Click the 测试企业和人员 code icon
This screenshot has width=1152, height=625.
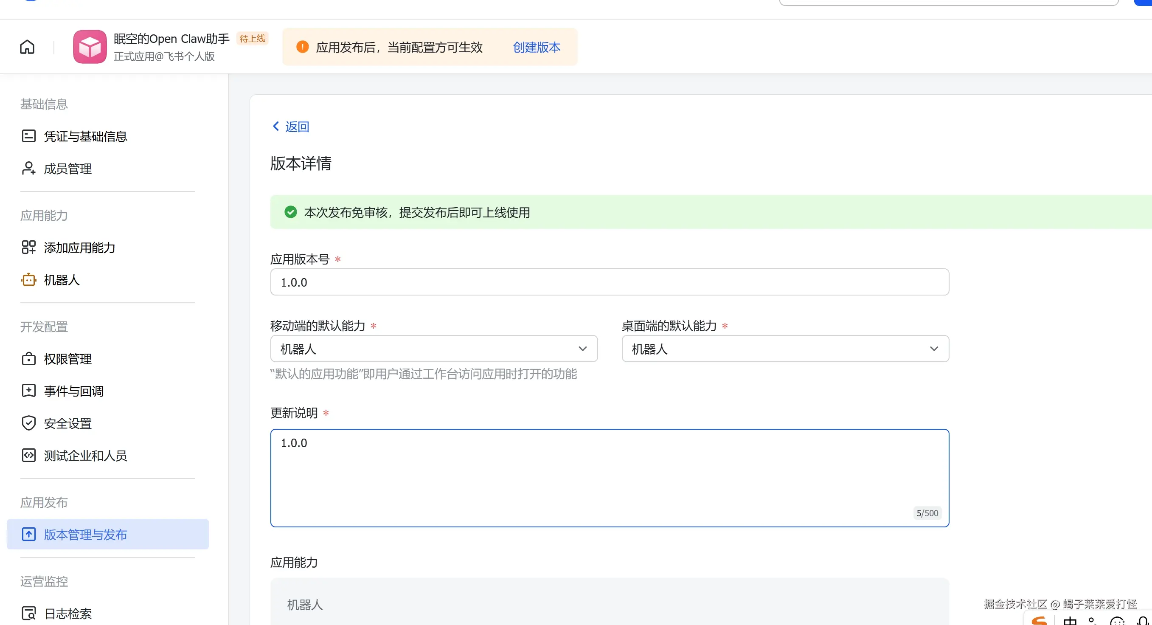(x=28, y=456)
